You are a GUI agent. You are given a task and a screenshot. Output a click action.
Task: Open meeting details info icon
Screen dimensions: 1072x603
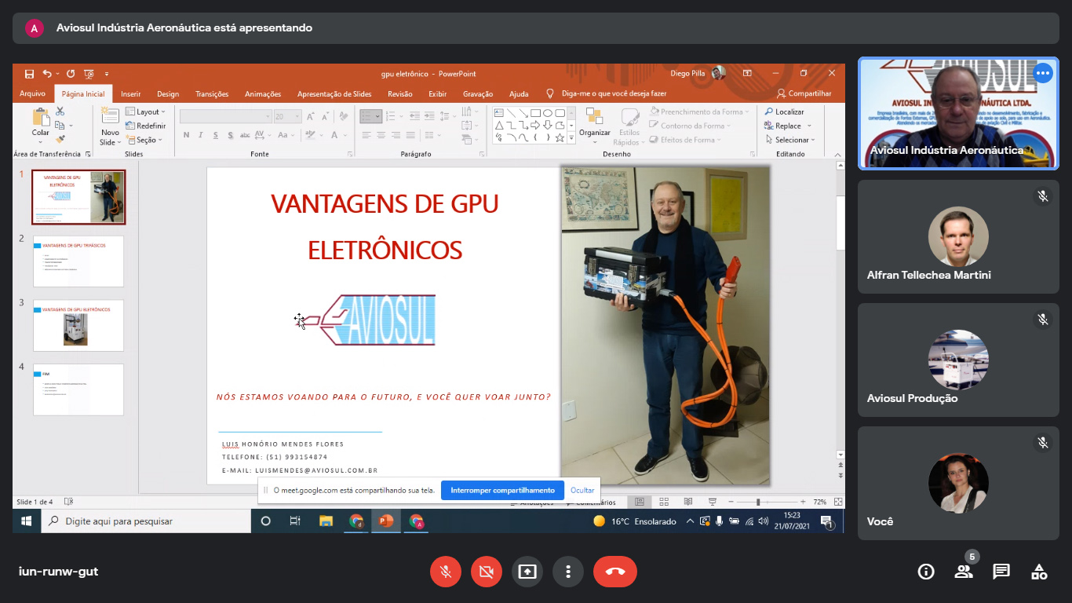click(x=926, y=572)
